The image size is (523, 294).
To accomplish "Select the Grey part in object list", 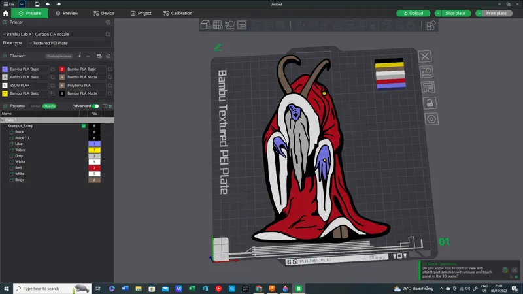I will pos(19,156).
